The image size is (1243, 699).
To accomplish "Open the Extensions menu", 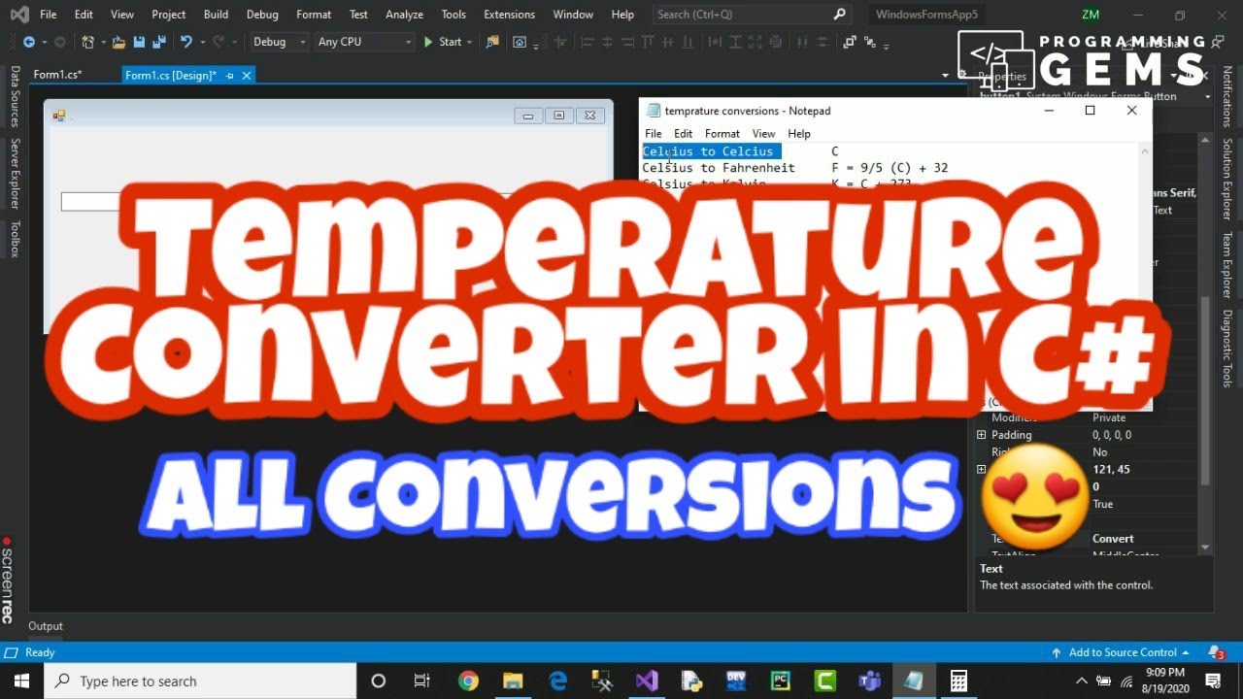I will coord(509,15).
